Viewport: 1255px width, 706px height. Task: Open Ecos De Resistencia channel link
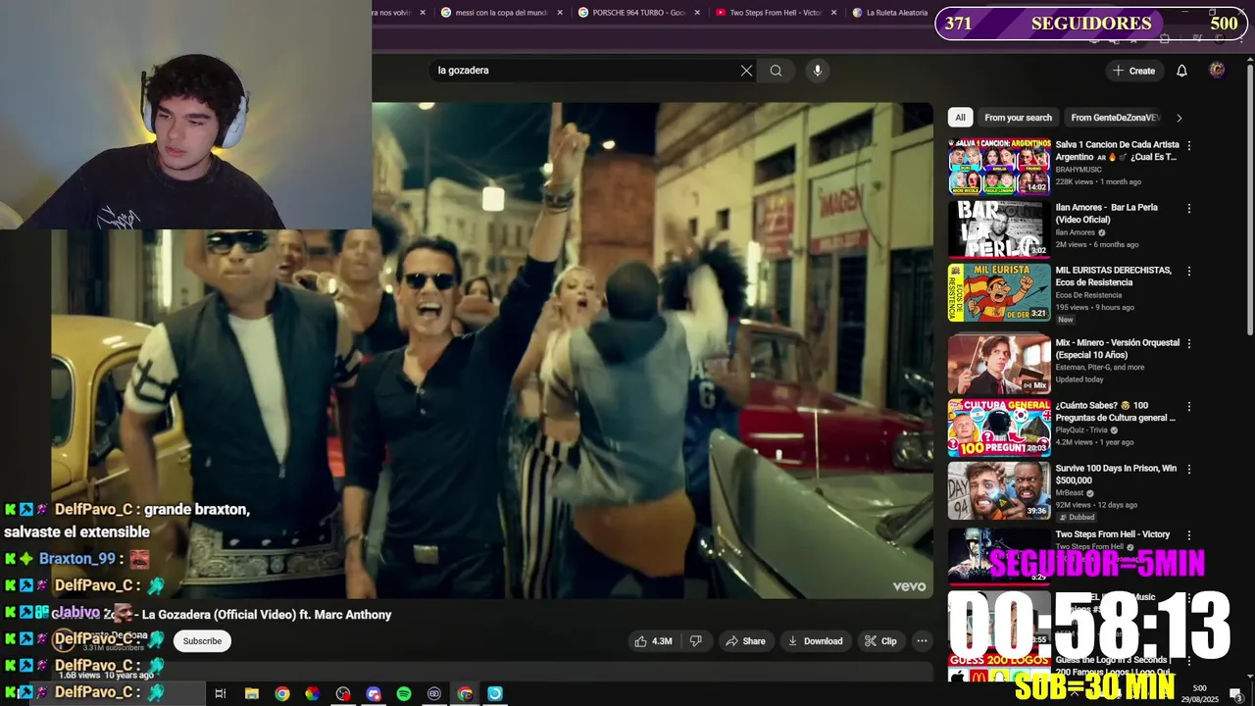[x=1088, y=295]
